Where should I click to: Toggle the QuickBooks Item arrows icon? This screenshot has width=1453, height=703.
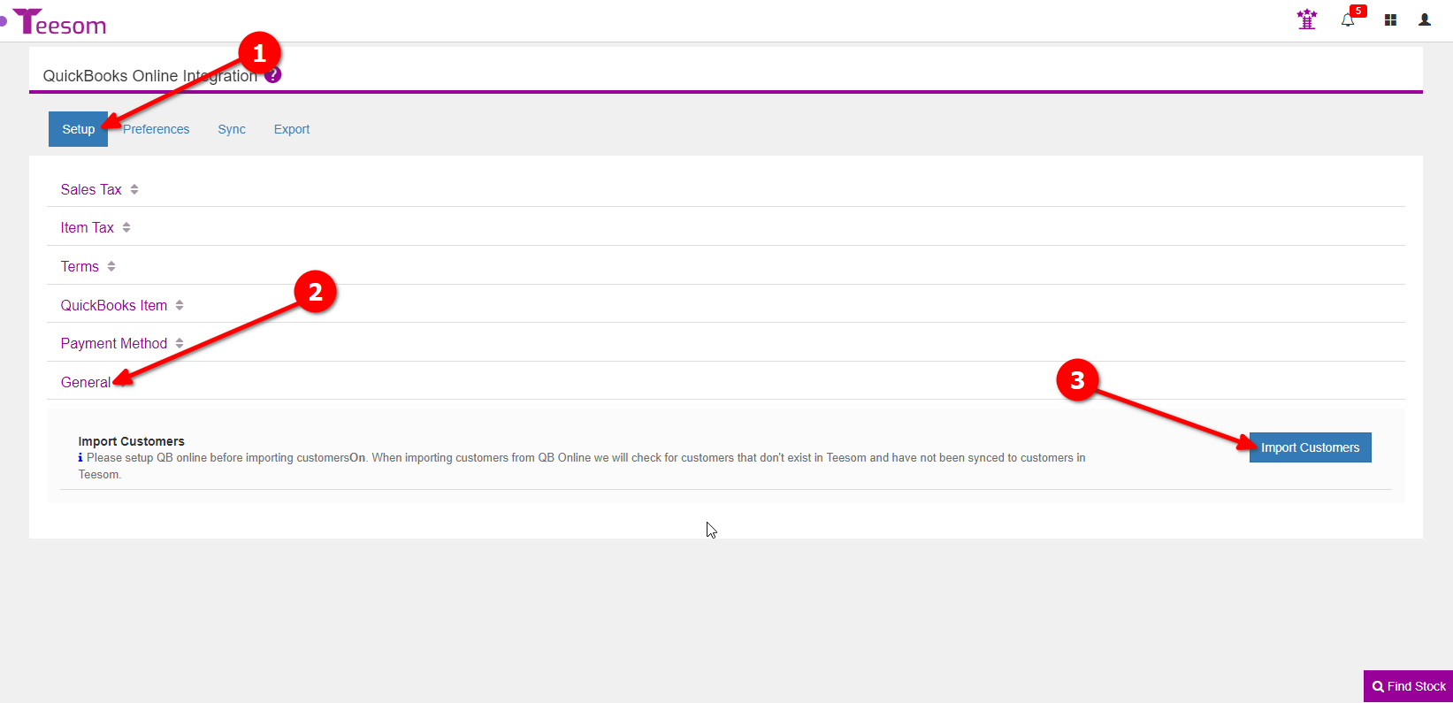coord(180,305)
